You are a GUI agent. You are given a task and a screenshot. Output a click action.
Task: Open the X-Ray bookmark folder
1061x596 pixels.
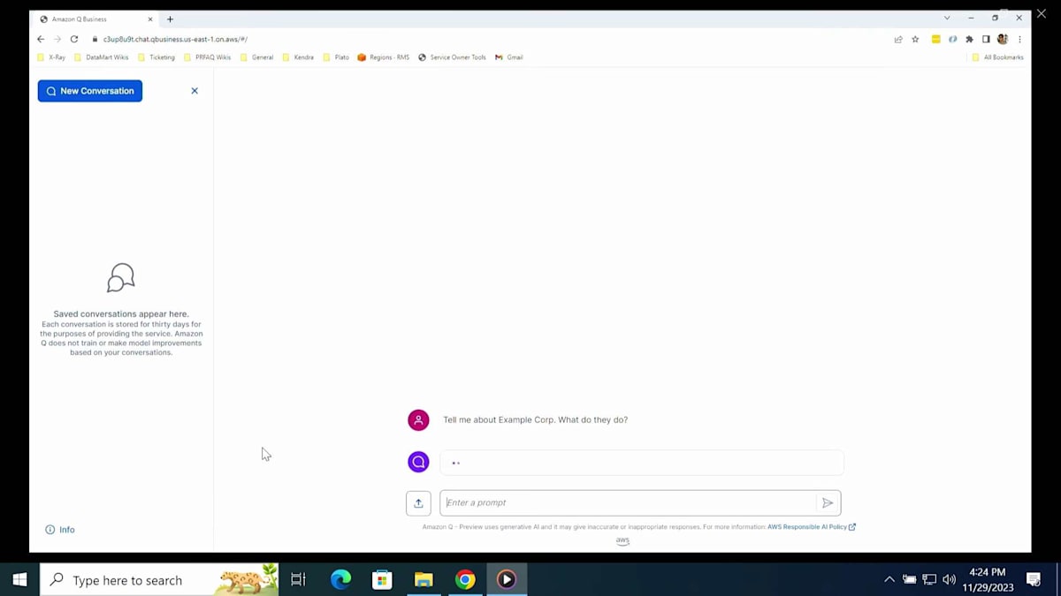point(51,57)
